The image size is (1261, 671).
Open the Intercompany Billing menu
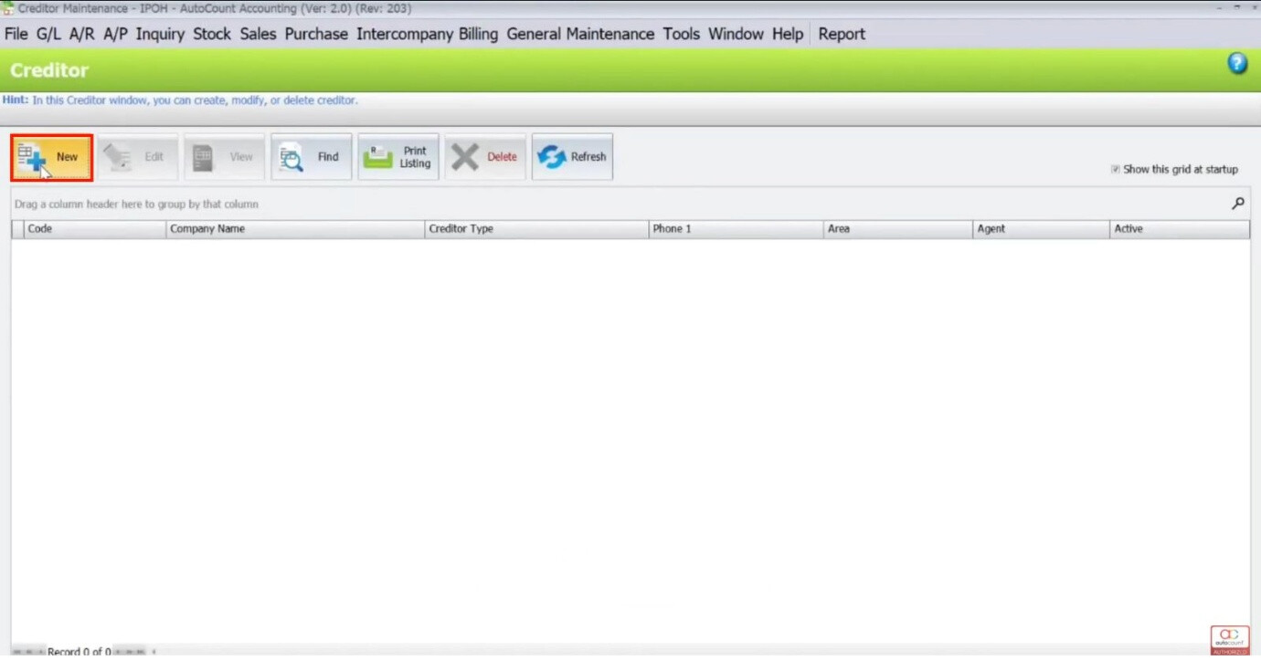tap(429, 34)
